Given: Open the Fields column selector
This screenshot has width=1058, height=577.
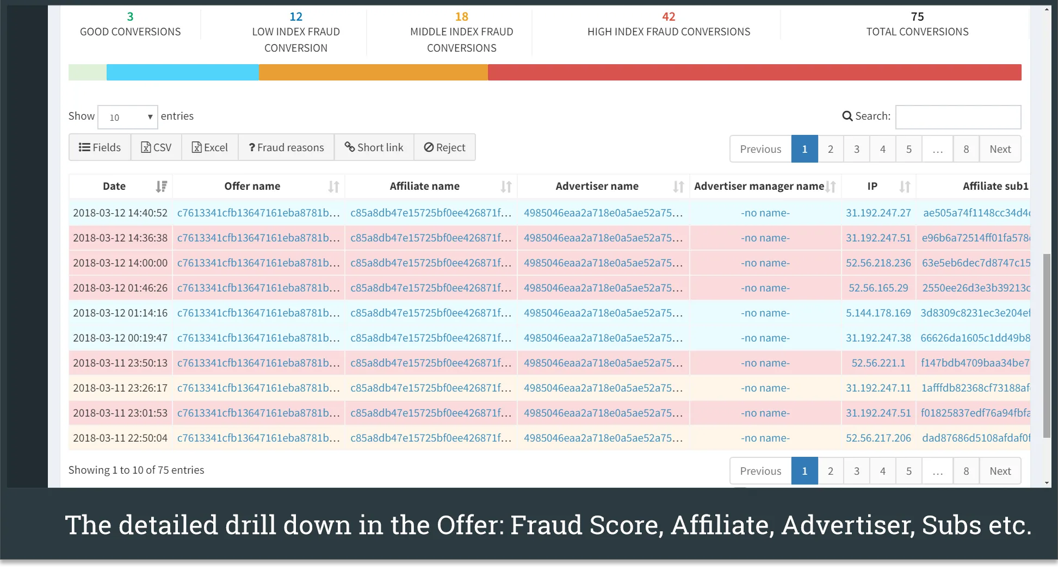Looking at the screenshot, I should [x=100, y=147].
